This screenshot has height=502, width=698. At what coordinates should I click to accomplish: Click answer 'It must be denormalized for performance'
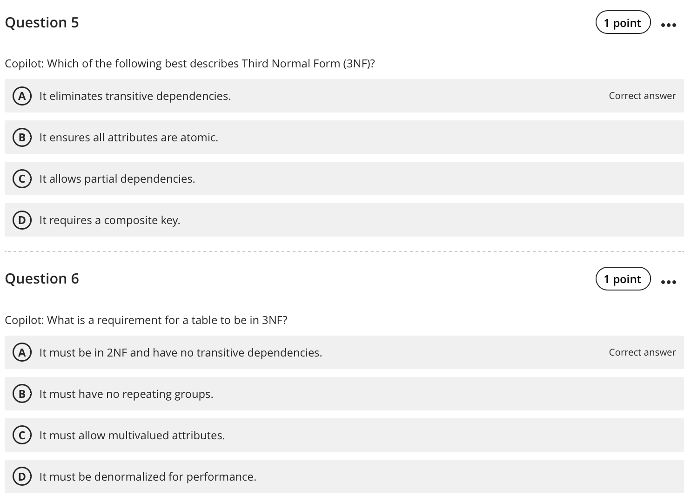click(x=148, y=476)
